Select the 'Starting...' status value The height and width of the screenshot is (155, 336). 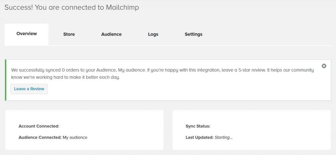point(224,137)
